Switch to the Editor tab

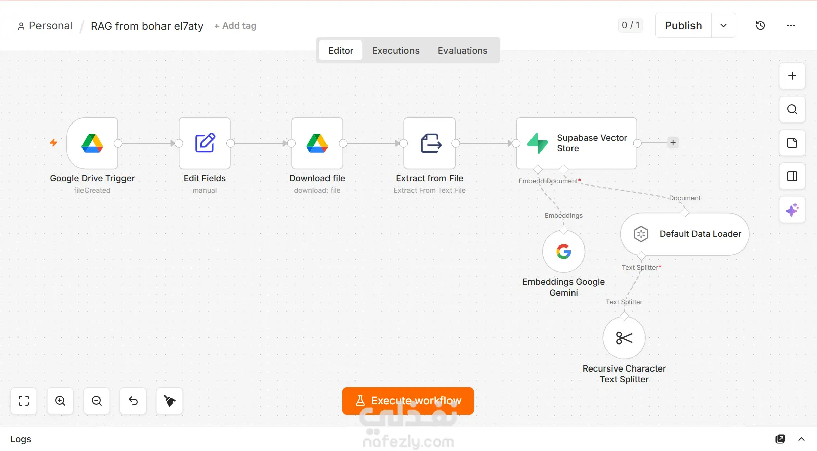pyautogui.click(x=341, y=50)
